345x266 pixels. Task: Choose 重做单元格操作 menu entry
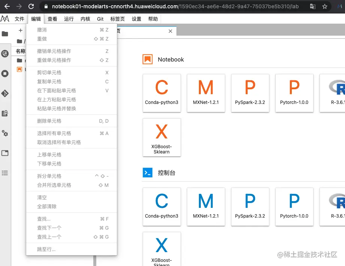coord(72,60)
